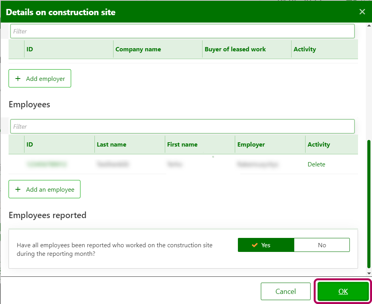Click the plus icon in Add an employee
This screenshot has width=372, height=304.
(17, 189)
